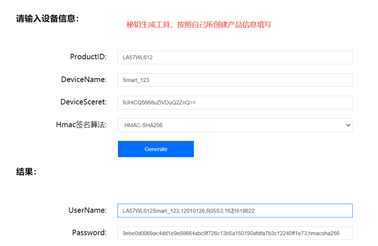Click the red 秘钥生成工具 notice text
Viewport: 378px width, 246px height.
click(199, 24)
